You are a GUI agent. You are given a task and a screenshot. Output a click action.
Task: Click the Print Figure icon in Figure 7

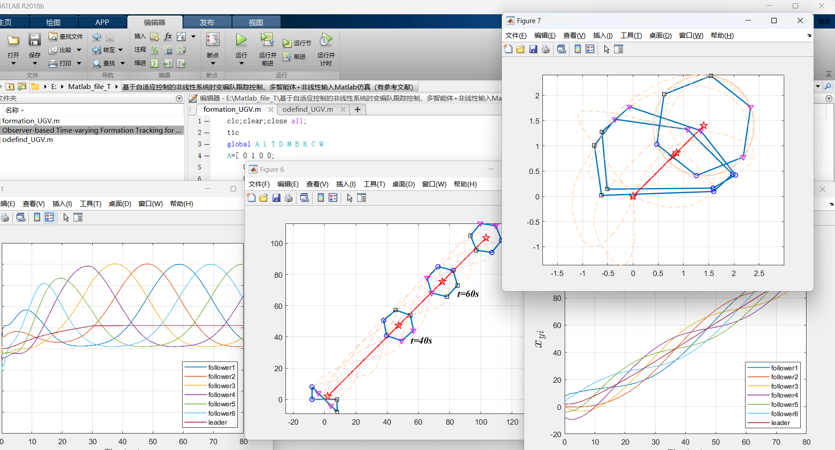[x=546, y=49]
